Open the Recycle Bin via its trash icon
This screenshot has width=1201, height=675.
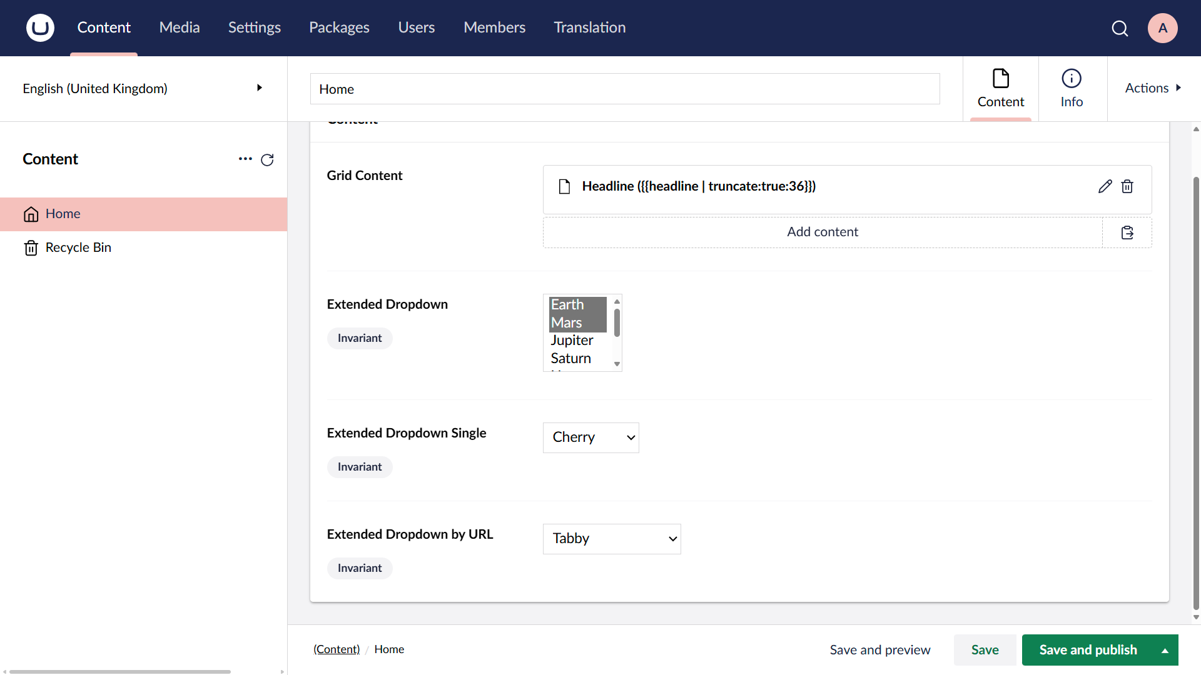(x=31, y=247)
